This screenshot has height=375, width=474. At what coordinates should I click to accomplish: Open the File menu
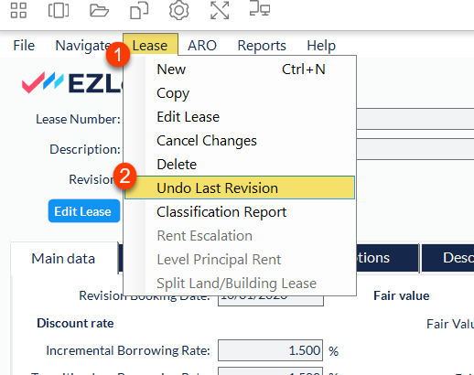(24, 46)
